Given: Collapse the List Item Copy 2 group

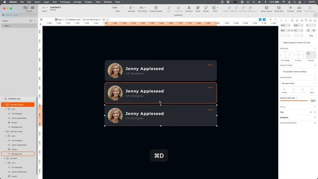Looking at the screenshot, I should (x=4, y=105).
